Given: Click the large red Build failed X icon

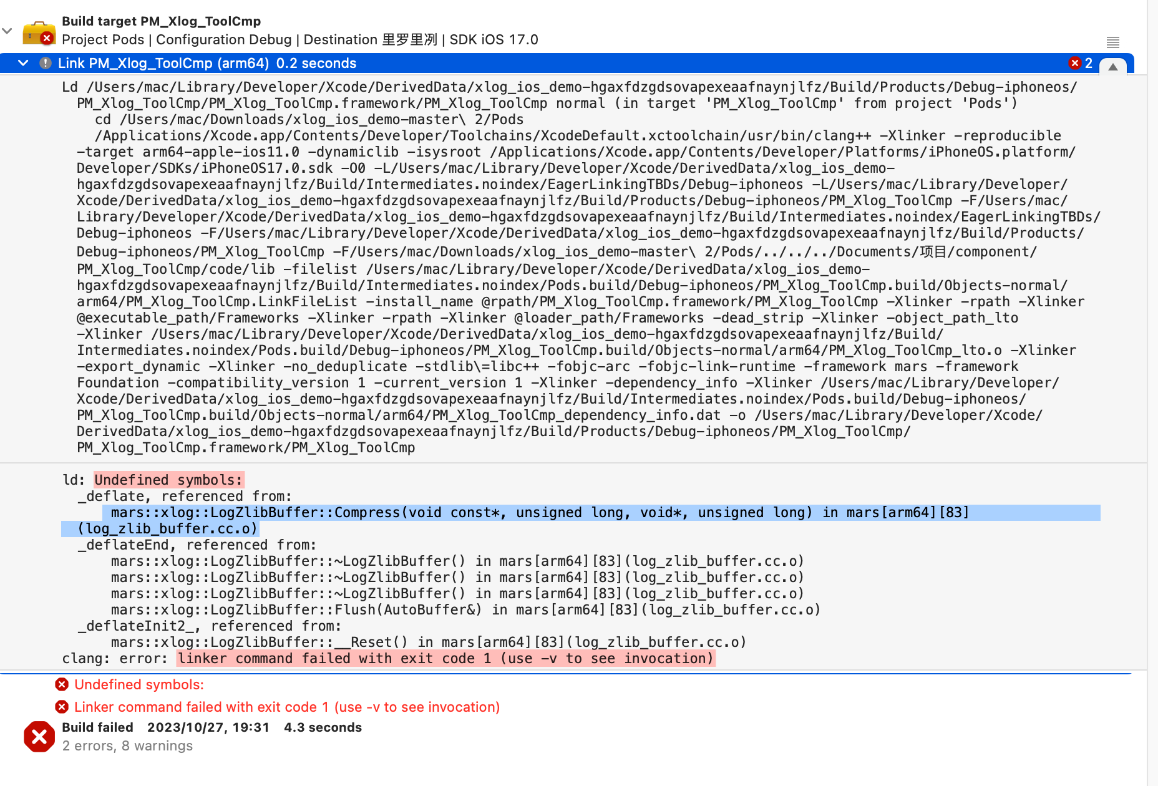Looking at the screenshot, I should 39,737.
